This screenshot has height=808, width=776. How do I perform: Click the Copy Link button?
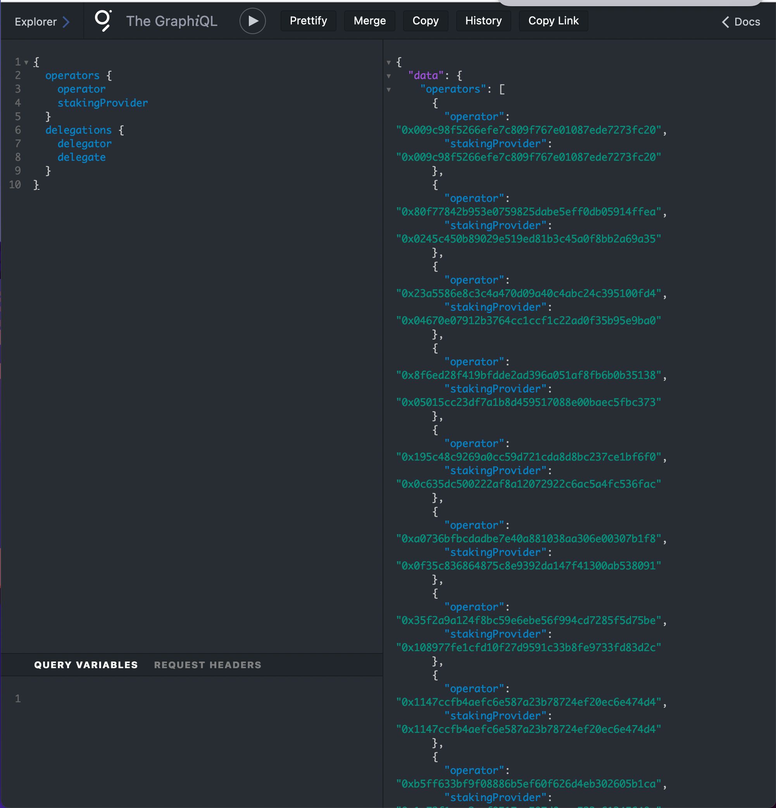(553, 21)
